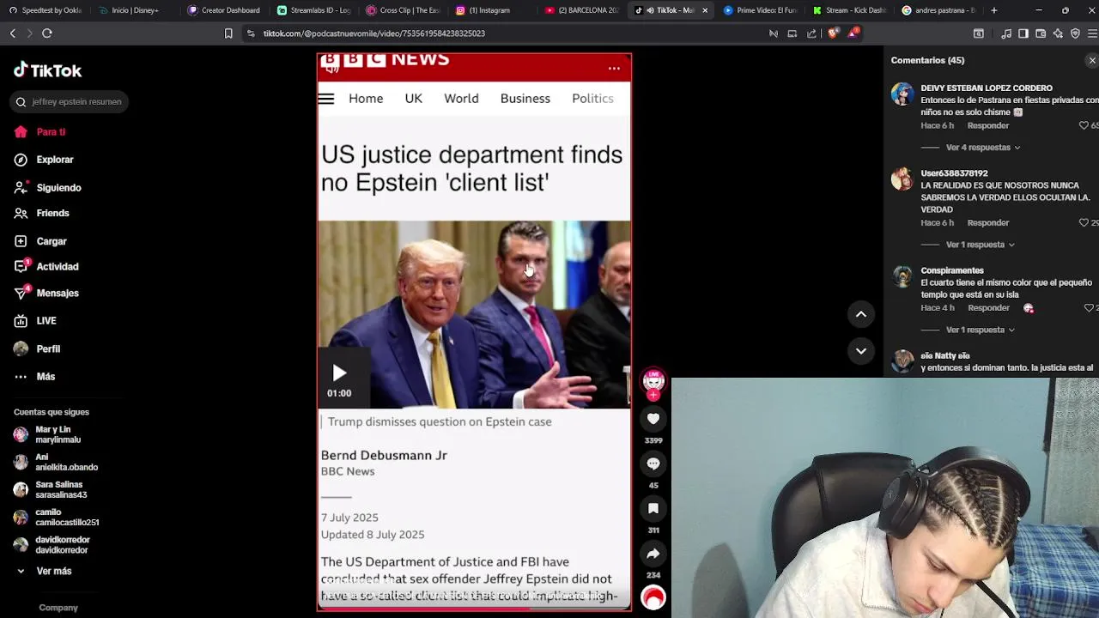The width and height of the screenshot is (1099, 618).
Task: Open the video's sound disc icon
Action: click(653, 597)
